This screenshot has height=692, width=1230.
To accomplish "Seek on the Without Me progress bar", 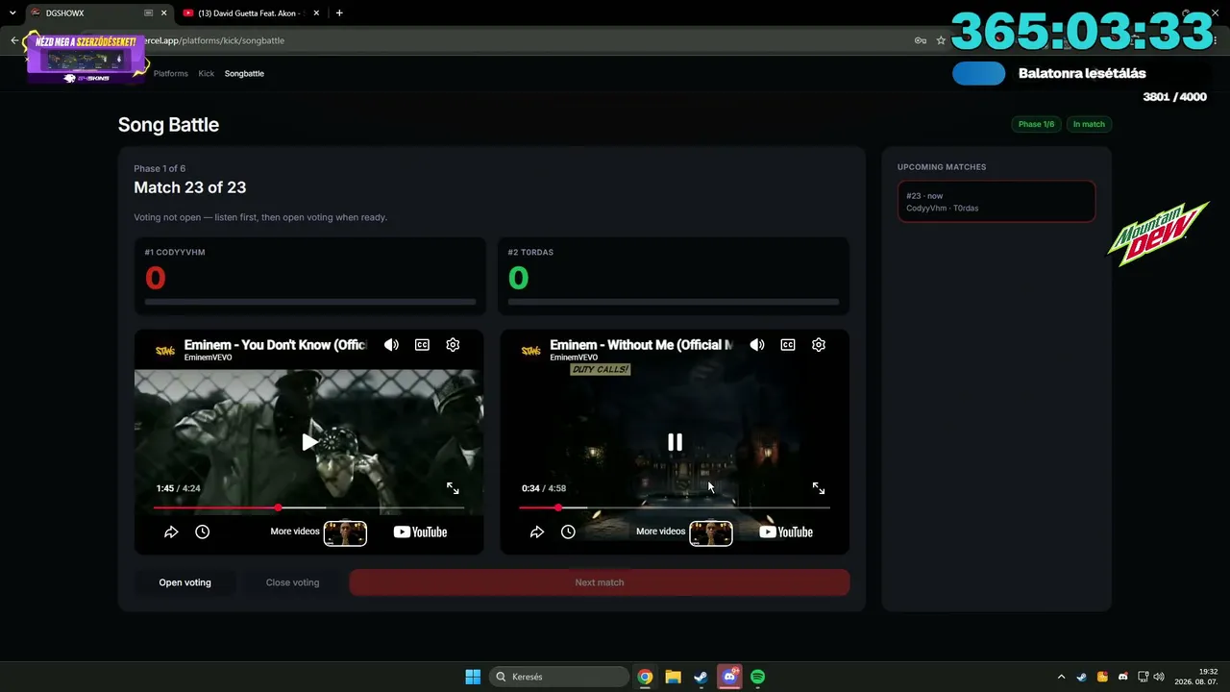I will click(x=675, y=507).
